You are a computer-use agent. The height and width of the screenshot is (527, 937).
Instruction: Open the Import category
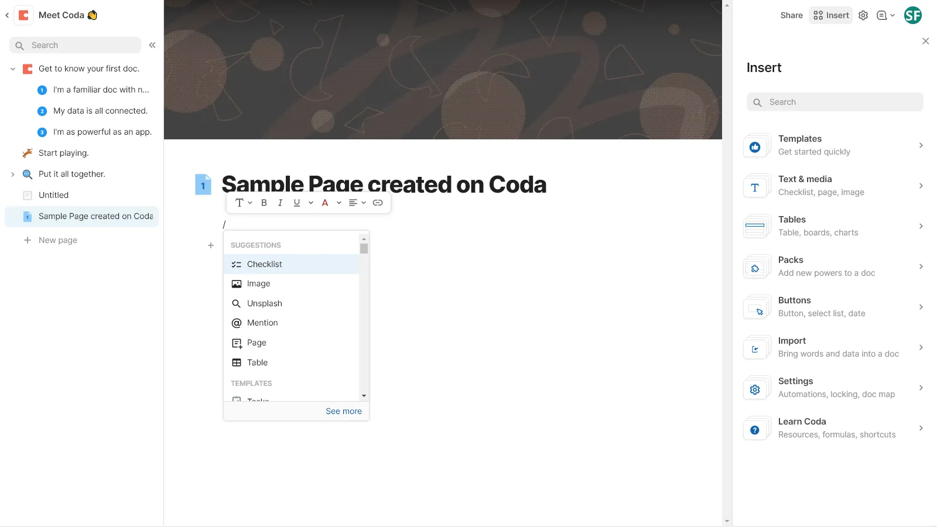[x=835, y=347]
